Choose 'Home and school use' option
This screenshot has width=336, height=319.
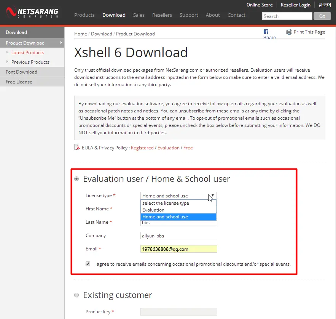pos(178,217)
